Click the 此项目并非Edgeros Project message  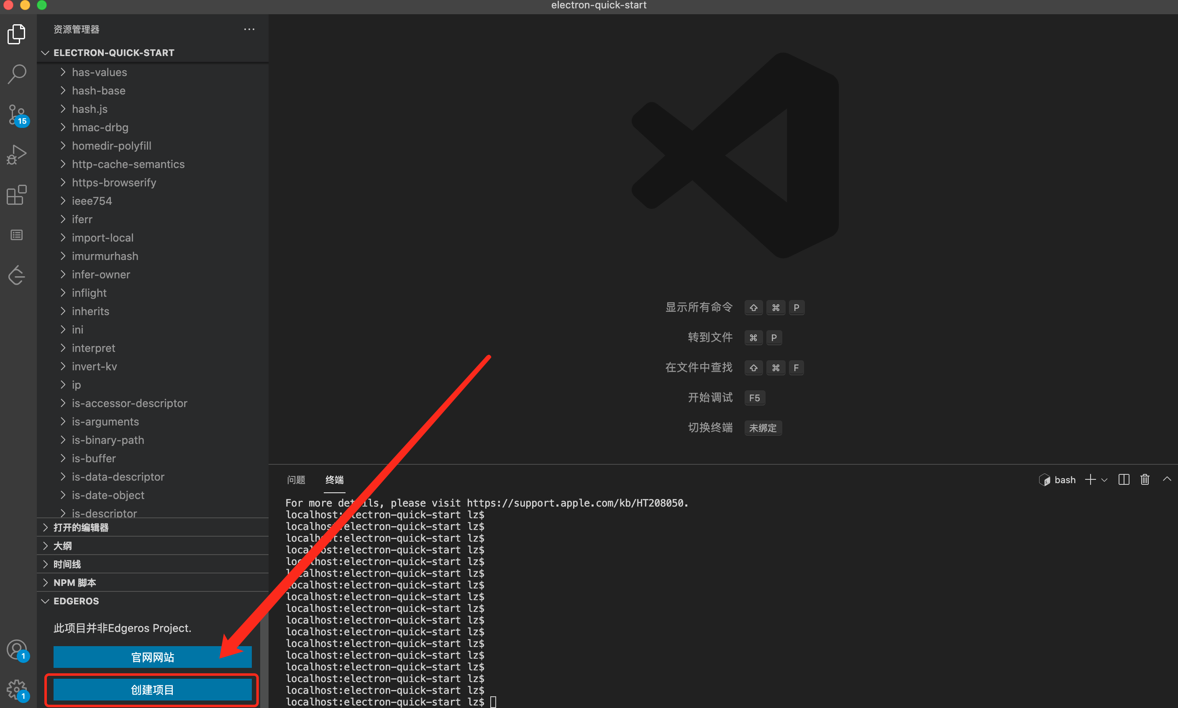[122, 628]
